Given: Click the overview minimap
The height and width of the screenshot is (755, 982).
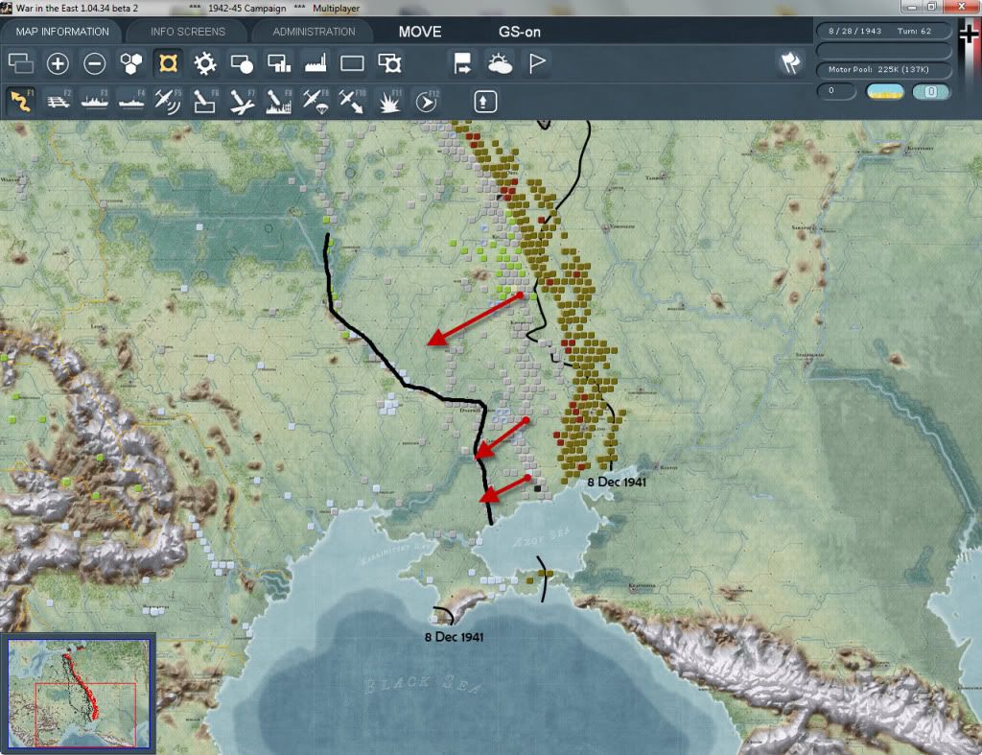Looking at the screenshot, I should (x=79, y=694).
